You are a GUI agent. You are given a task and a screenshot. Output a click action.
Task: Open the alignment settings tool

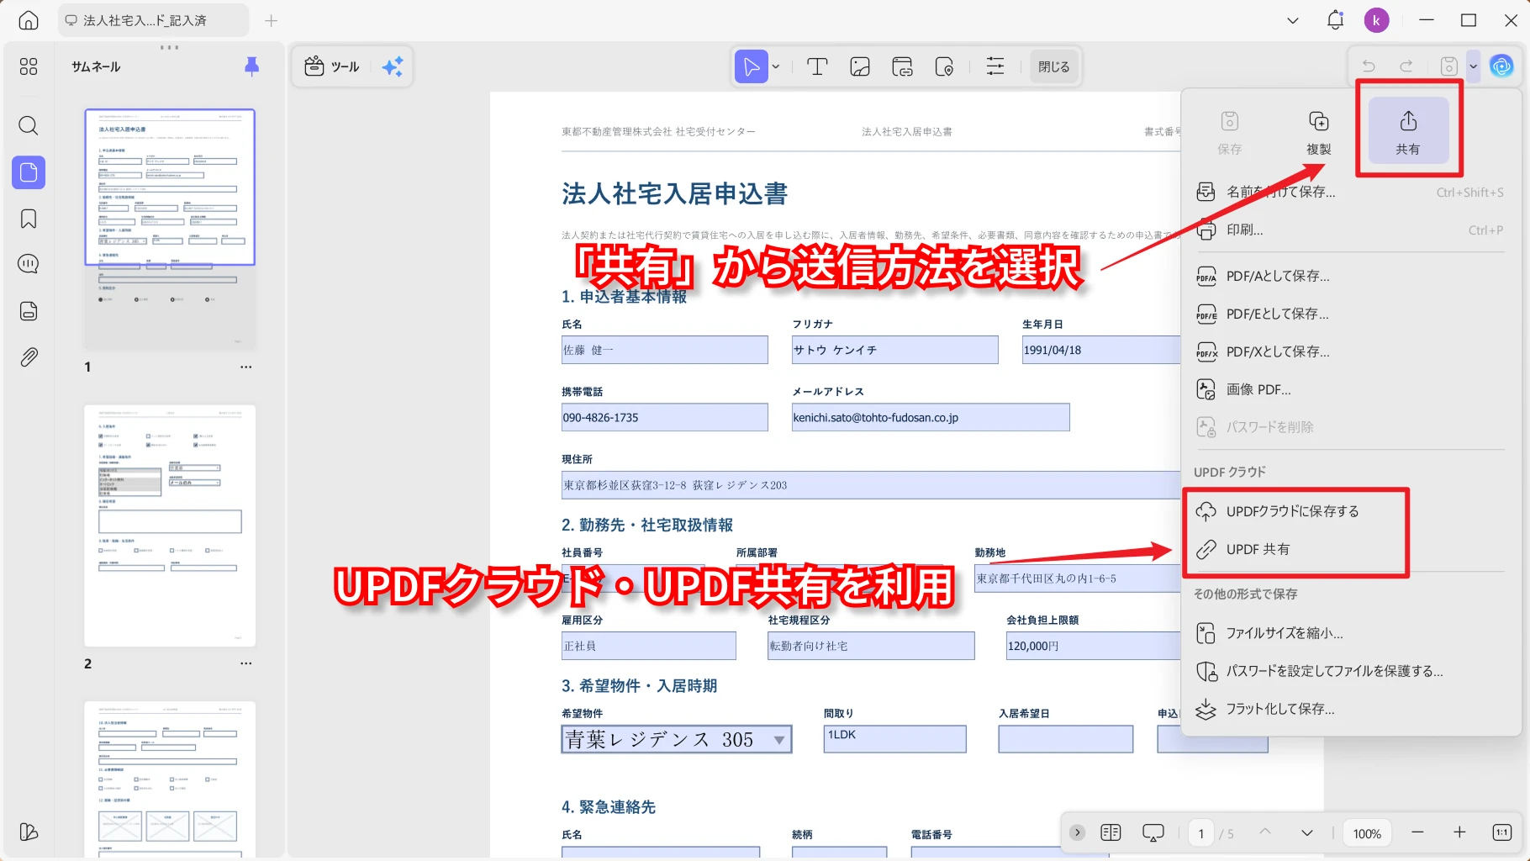tap(995, 66)
